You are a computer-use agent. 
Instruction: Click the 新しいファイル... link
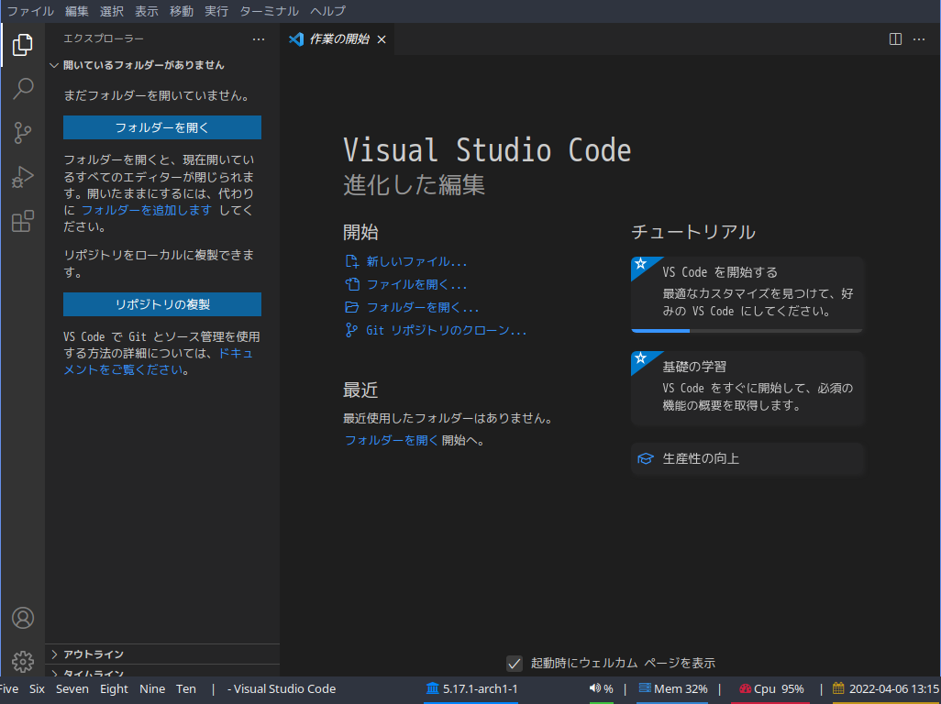416,261
